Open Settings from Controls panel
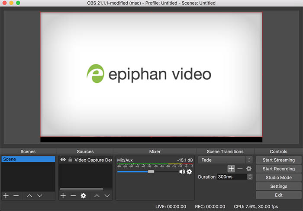The height and width of the screenshot is (211, 303). point(279,186)
